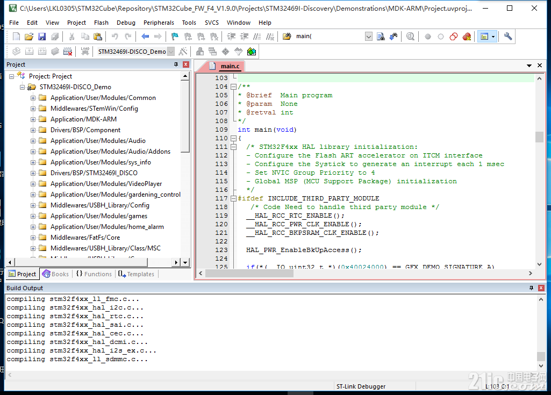Collapse the code fold at line 104
The image size is (551, 395).
point(233,87)
